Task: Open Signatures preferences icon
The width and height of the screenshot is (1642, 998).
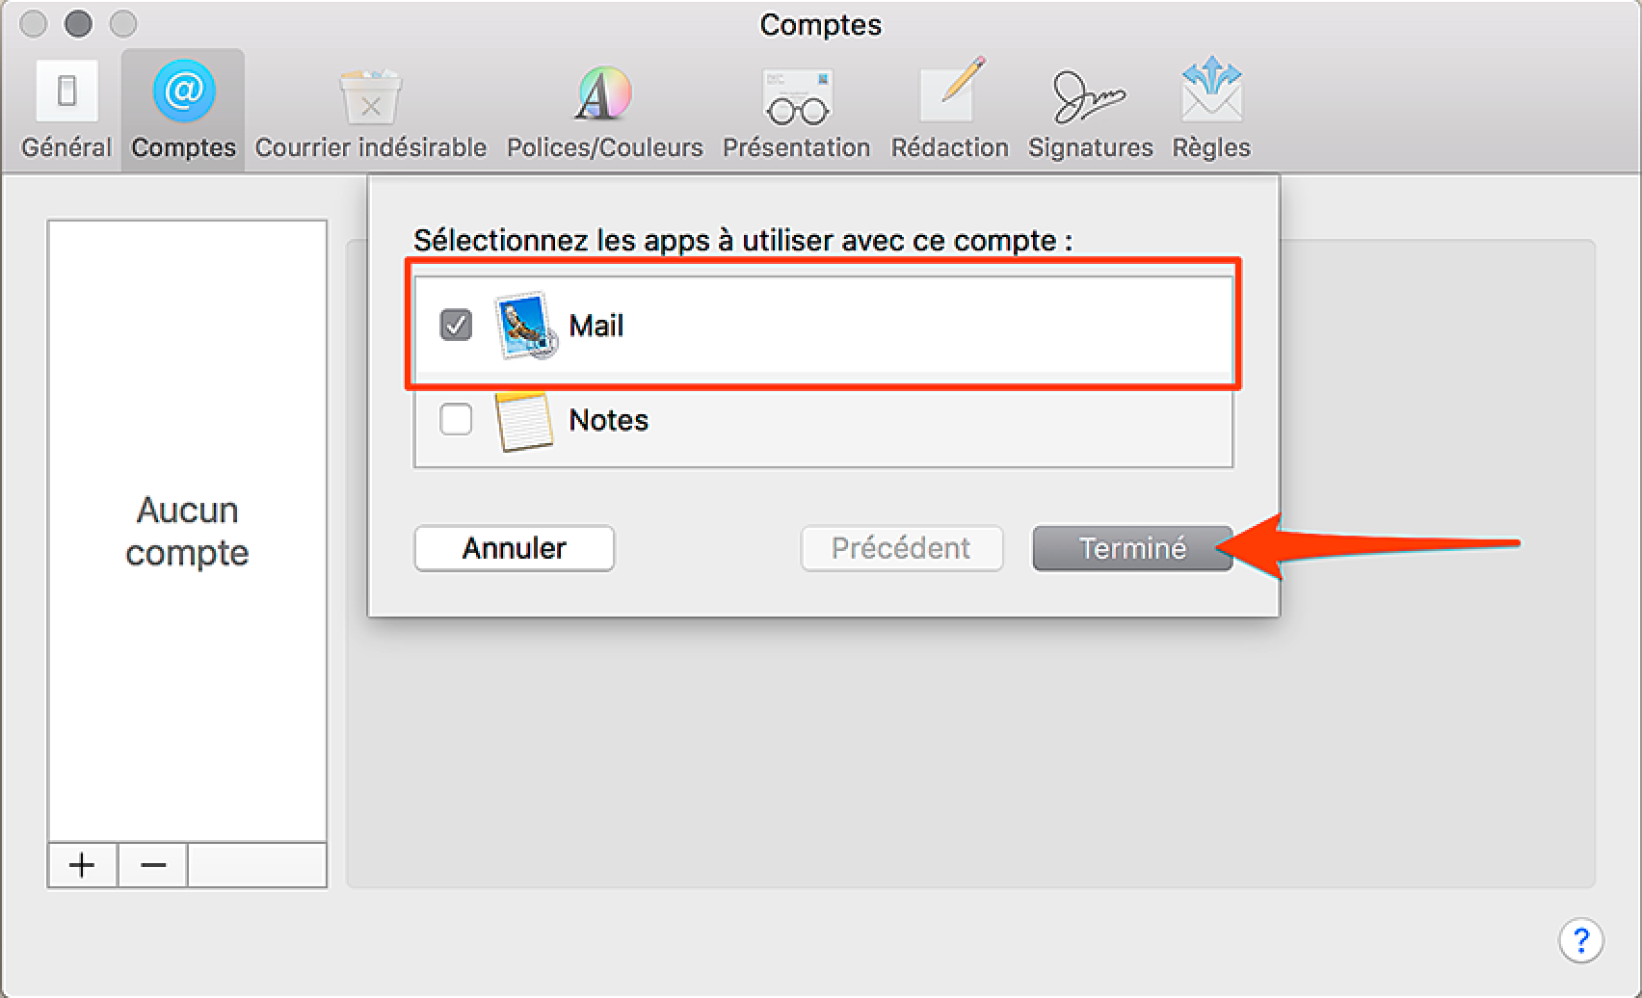Action: (x=1090, y=96)
